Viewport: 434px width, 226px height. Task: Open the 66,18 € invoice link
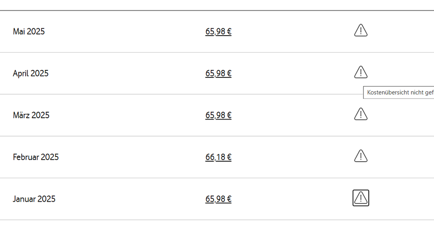pyautogui.click(x=218, y=157)
